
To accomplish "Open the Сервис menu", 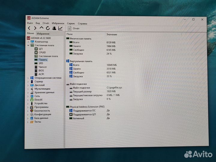I will [71, 23].
